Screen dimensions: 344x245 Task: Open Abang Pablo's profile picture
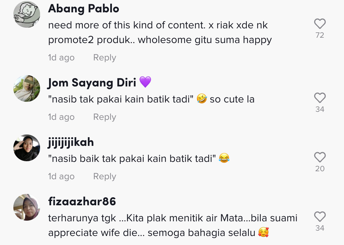tap(27, 14)
